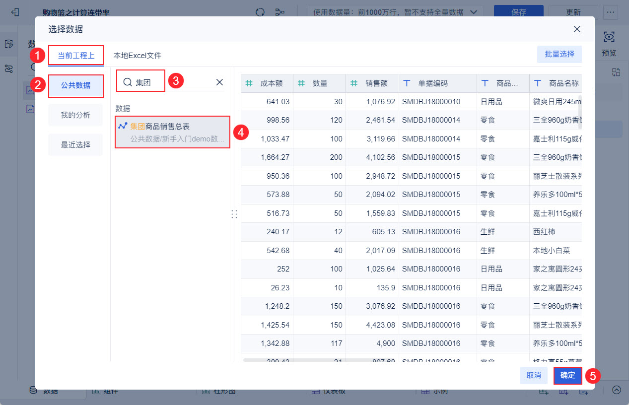Viewport: 629px width, 405px height.
Task: Click the text type icon of 商品名称
Action: tap(538, 83)
